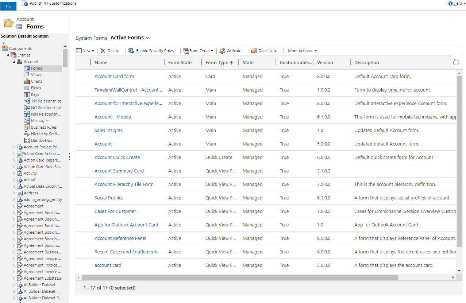Open the More Actions dropdown
This screenshot has width=466, height=303.
coord(301,51)
